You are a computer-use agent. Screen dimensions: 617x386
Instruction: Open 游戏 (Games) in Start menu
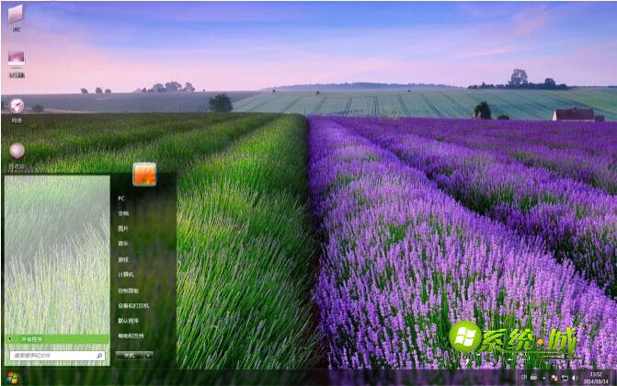click(x=123, y=259)
